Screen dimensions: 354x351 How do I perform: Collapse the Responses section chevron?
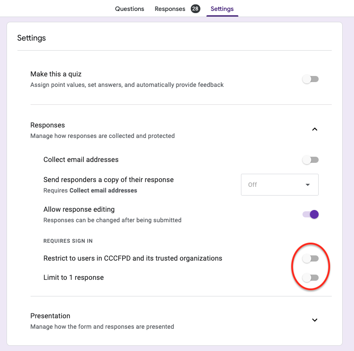tap(315, 129)
